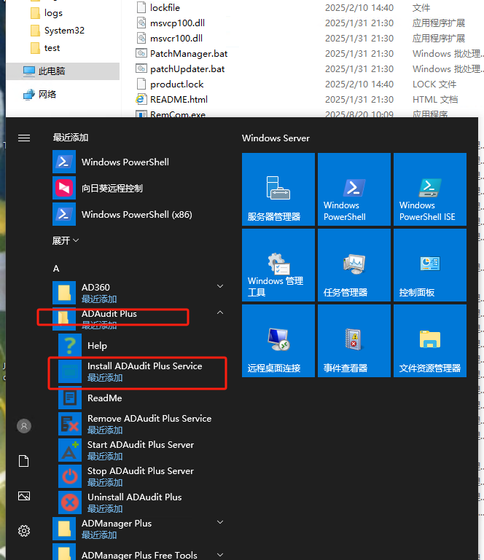Launch 远程桌面连接 tile

278,341
